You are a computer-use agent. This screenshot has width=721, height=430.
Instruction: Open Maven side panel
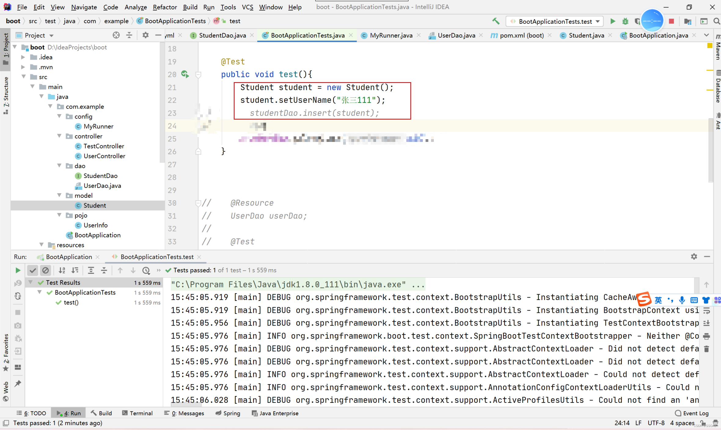tap(718, 46)
